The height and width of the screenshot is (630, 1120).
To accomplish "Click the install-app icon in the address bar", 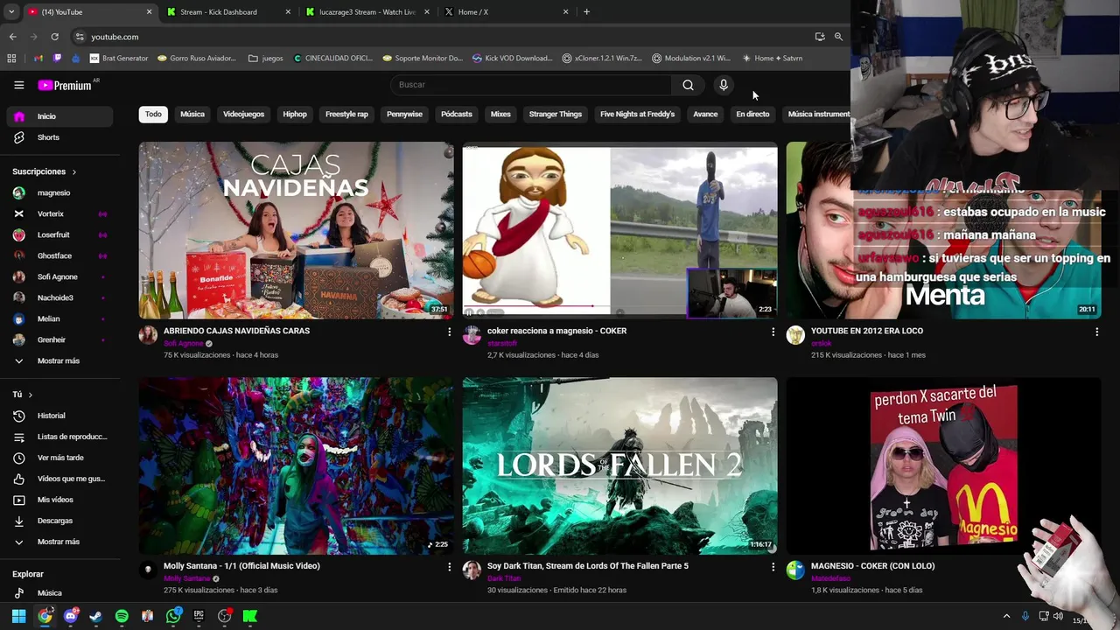I will [x=820, y=37].
